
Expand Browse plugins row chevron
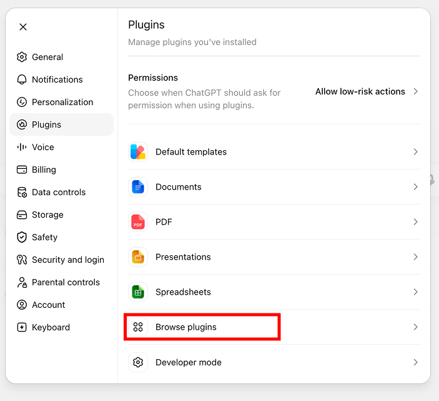pyautogui.click(x=416, y=327)
